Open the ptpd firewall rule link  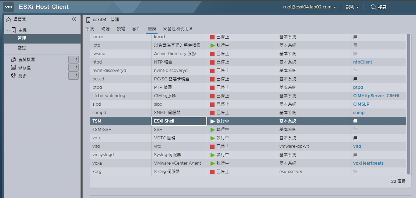pos(358,87)
